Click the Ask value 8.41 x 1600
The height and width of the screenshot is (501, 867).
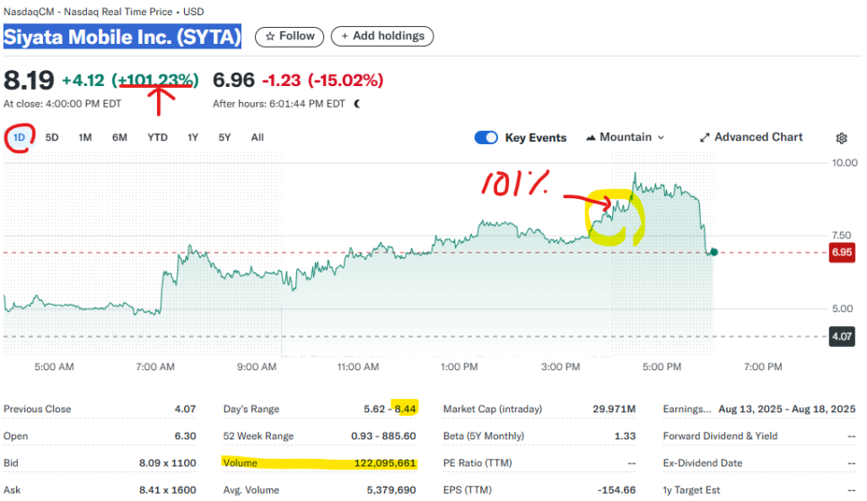point(168,490)
